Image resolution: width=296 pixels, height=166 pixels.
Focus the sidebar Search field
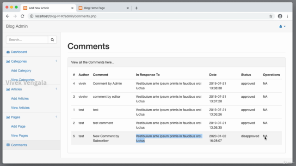pyautogui.click(x=27, y=40)
